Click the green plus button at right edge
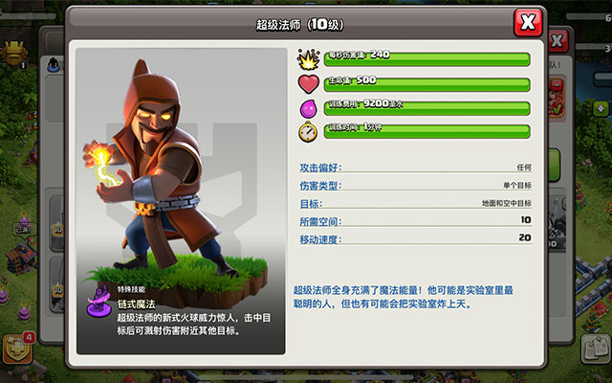 tap(601, 108)
